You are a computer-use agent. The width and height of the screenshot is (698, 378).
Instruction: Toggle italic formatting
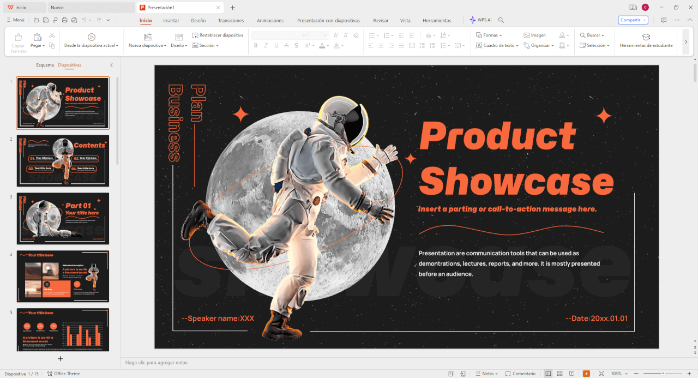pos(266,45)
